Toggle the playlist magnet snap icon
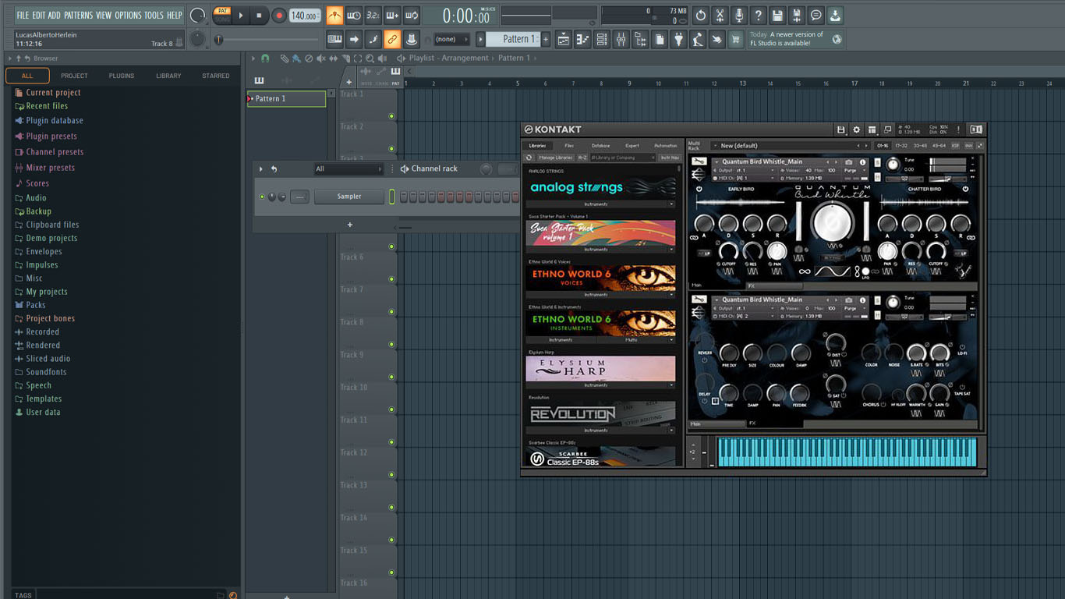 265,58
